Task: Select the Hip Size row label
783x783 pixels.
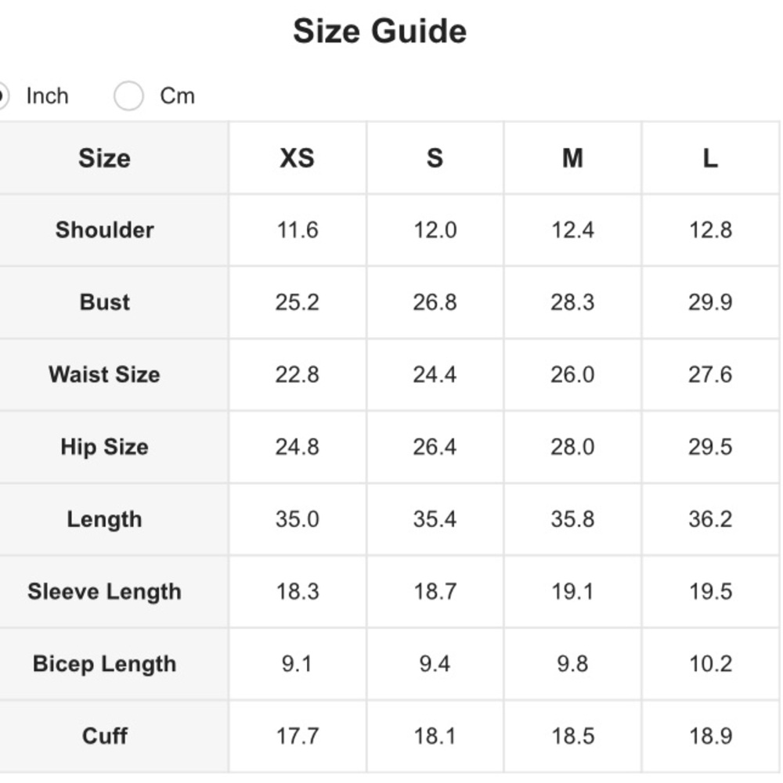Action: pyautogui.click(x=104, y=447)
